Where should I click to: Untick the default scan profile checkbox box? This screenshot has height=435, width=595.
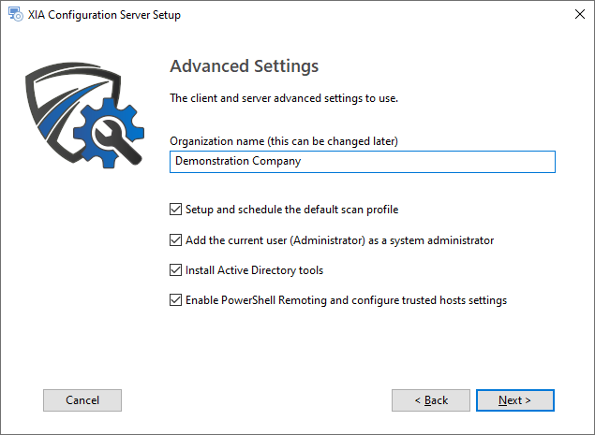175,210
